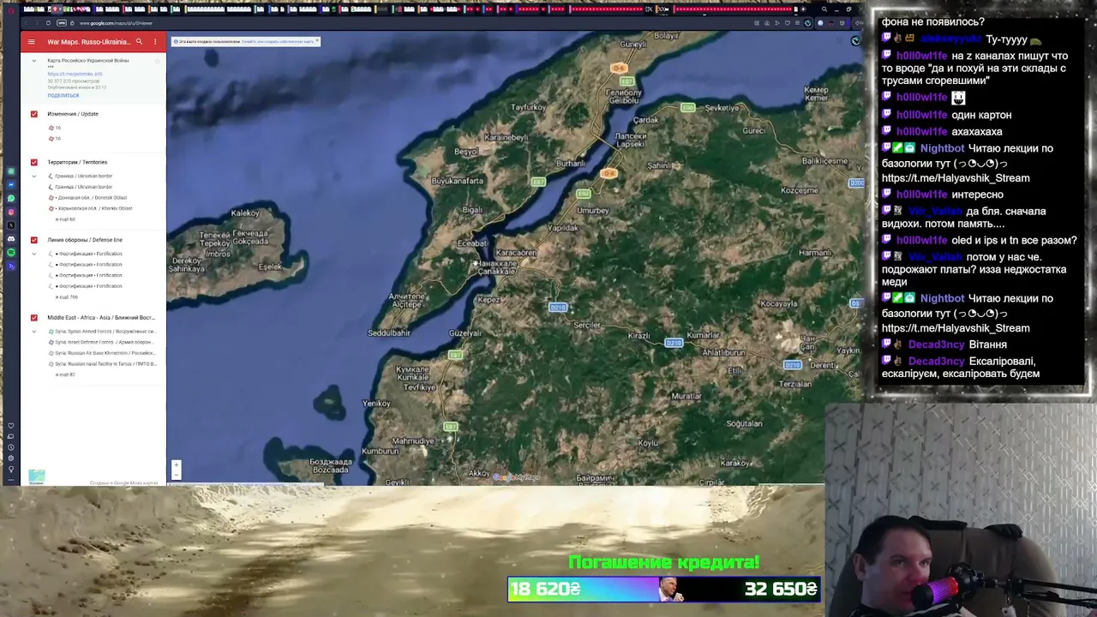
Task: Collapse the Defense line layer item list
Action: tap(34, 254)
